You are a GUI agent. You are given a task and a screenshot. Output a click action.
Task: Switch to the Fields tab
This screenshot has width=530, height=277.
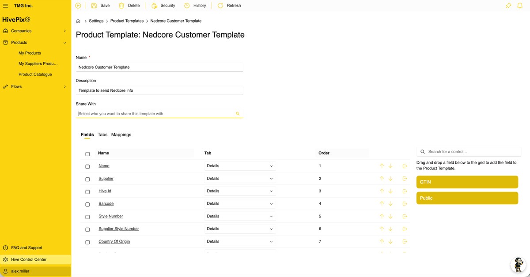coord(87,135)
